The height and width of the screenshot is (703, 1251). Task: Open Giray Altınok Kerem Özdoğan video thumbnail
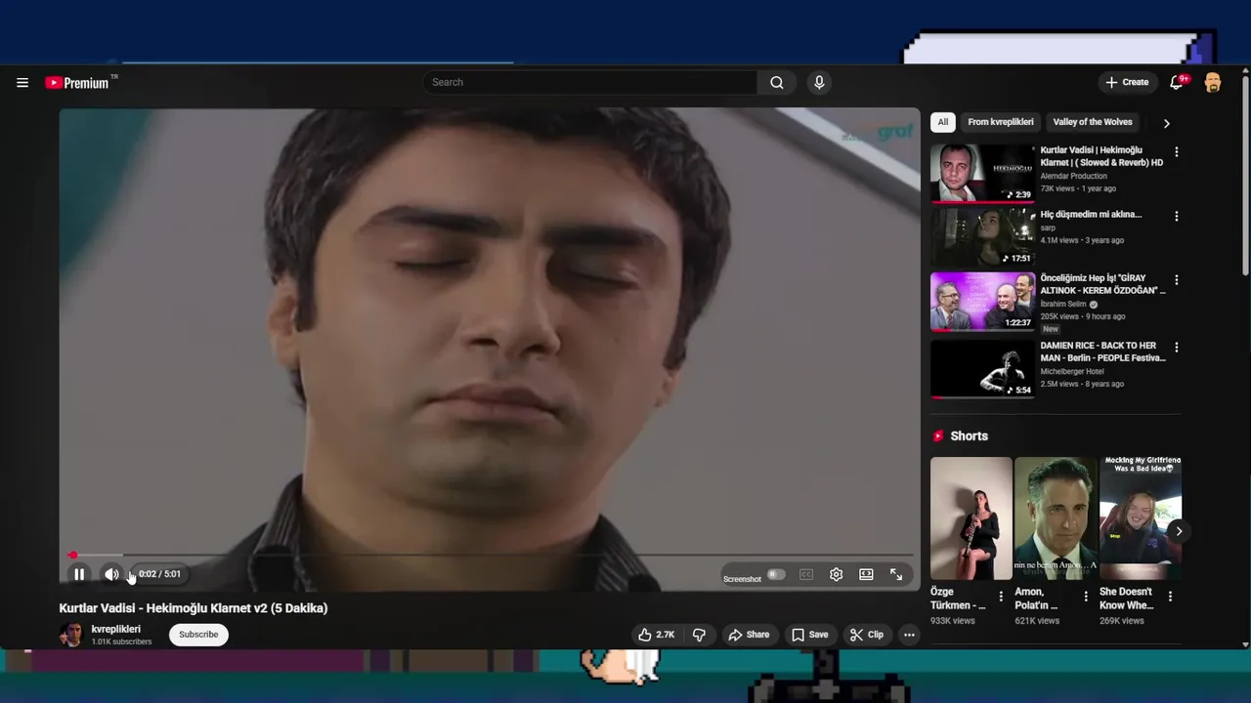click(982, 301)
